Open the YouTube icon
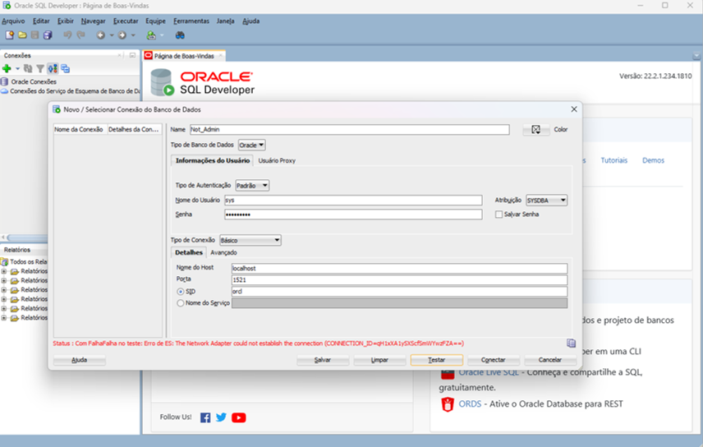The width and height of the screenshot is (703, 447). (238, 417)
